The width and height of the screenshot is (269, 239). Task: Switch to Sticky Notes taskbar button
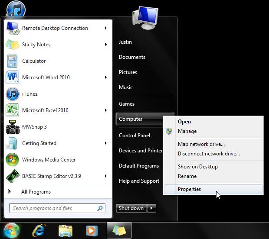(x=119, y=230)
